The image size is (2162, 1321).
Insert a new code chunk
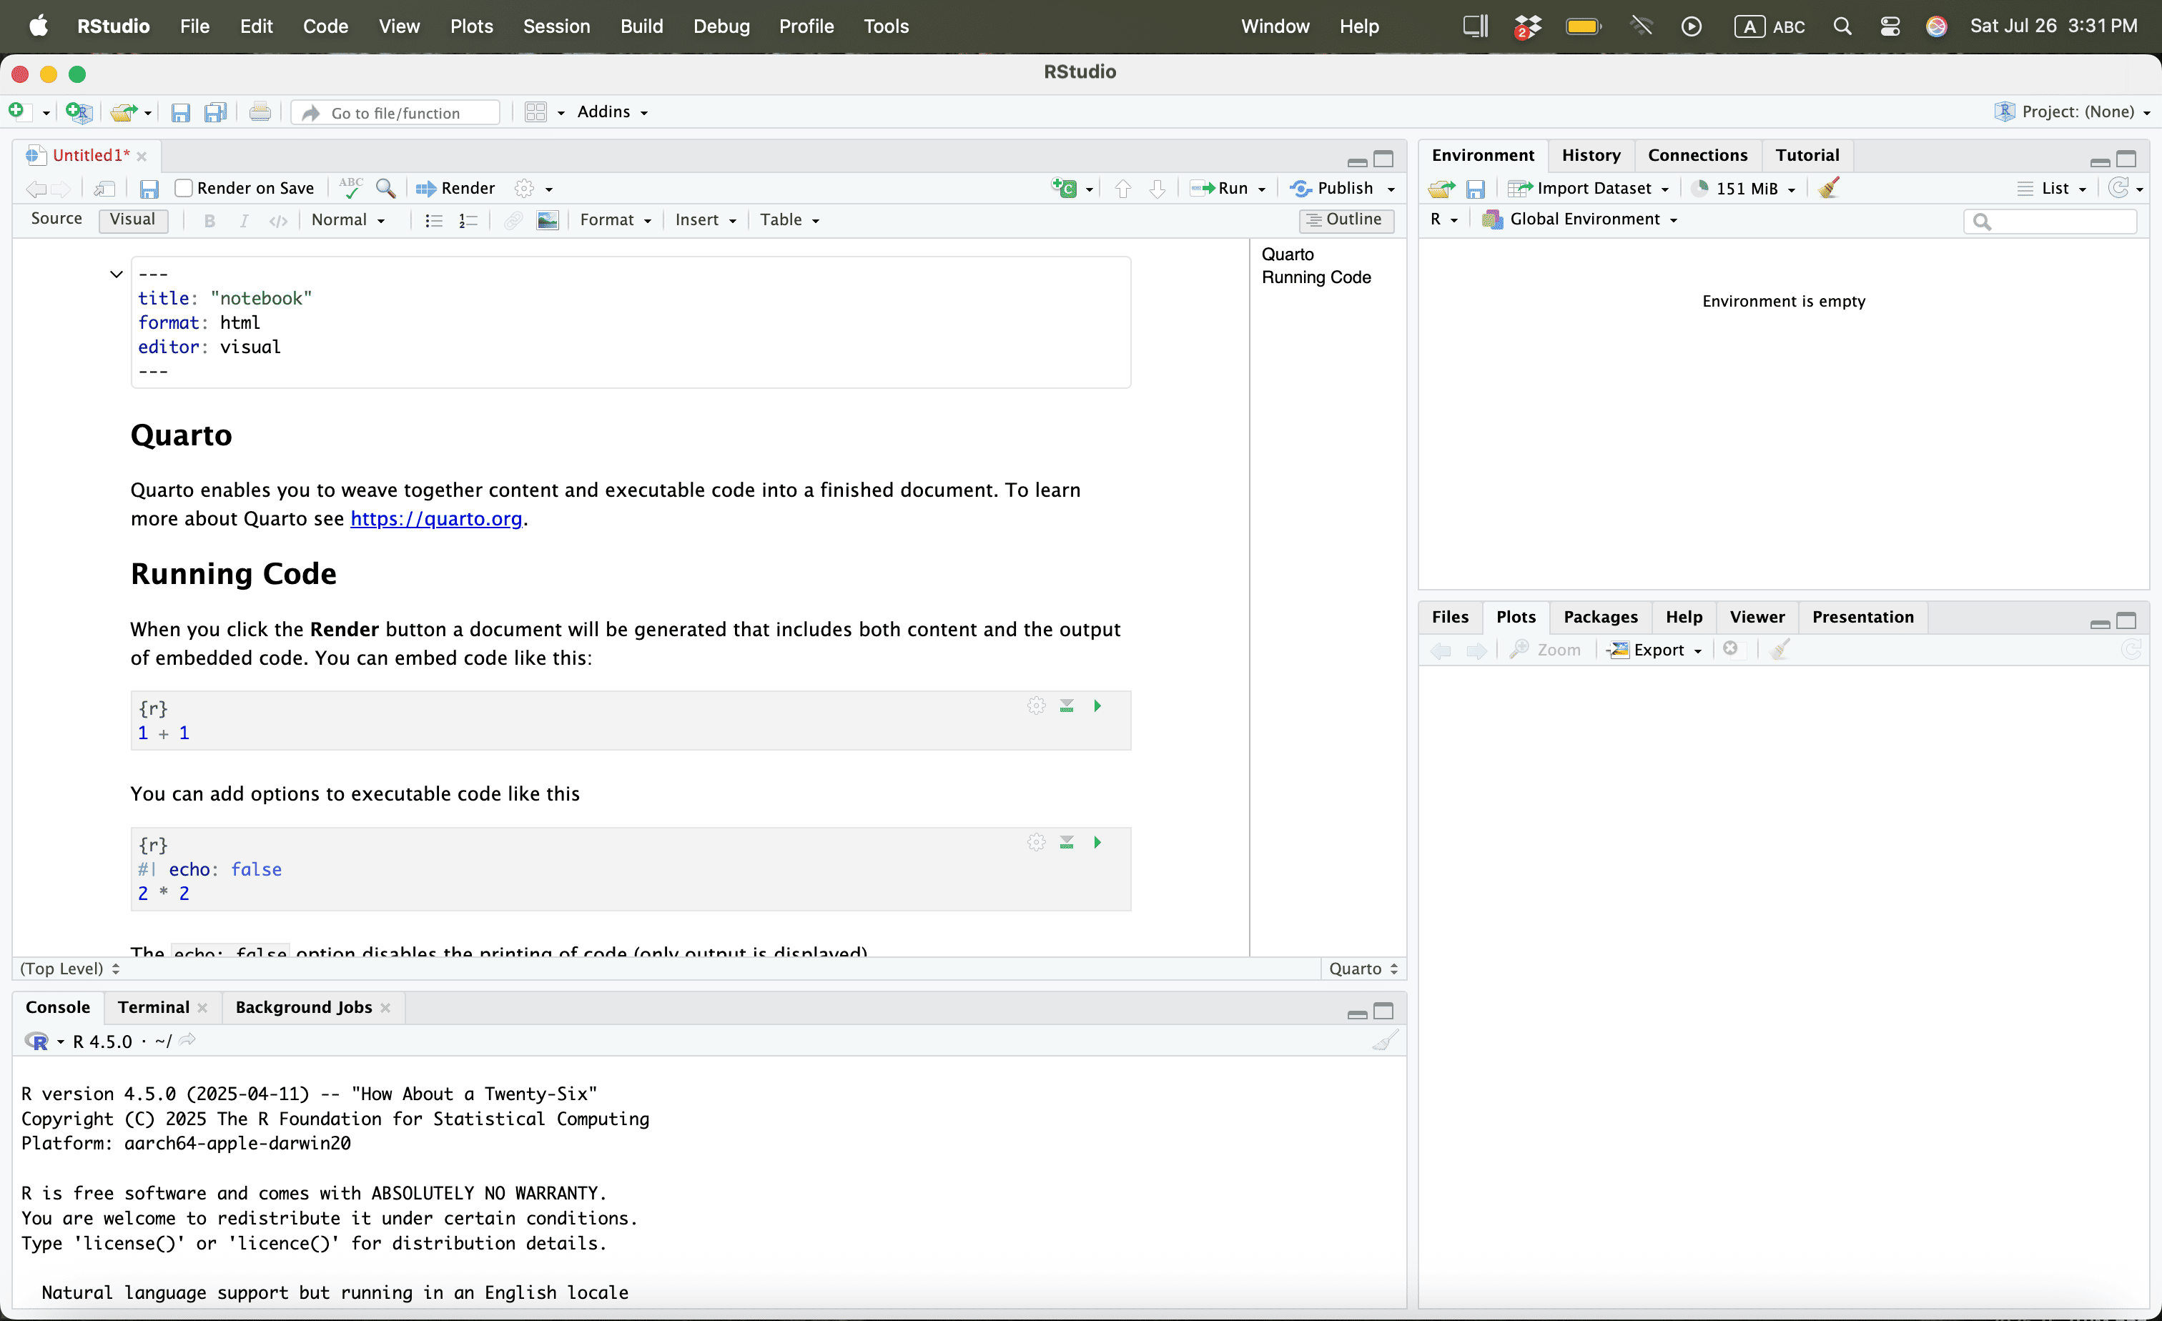1065,188
